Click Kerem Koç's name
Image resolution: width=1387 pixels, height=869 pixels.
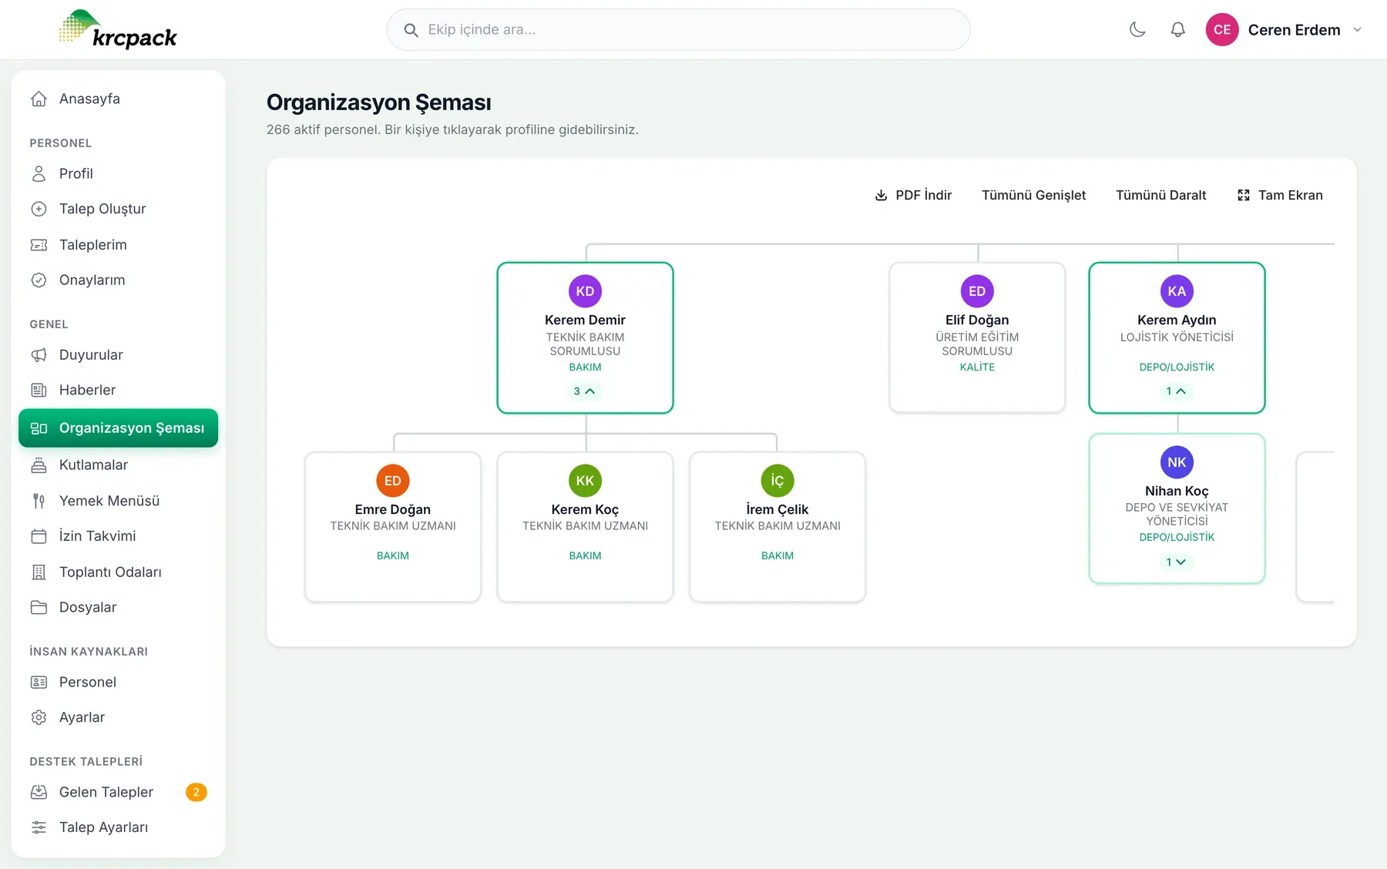(x=585, y=509)
